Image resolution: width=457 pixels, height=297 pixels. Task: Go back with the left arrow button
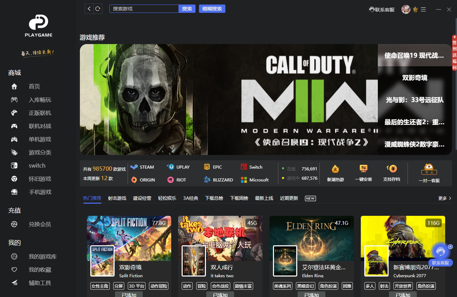point(89,9)
